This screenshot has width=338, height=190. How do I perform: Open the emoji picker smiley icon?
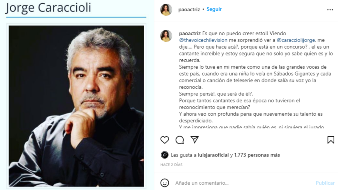165,183
